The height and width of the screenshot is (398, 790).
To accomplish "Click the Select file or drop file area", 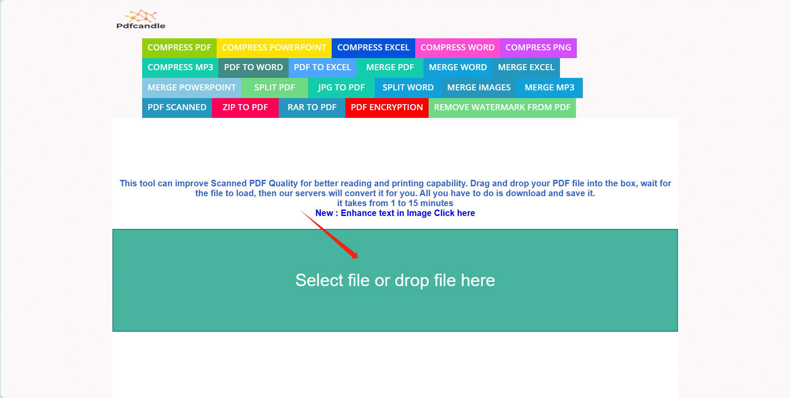I will [395, 280].
